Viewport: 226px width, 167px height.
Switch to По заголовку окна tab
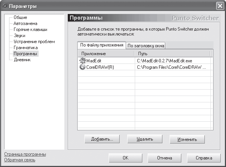click(146, 46)
